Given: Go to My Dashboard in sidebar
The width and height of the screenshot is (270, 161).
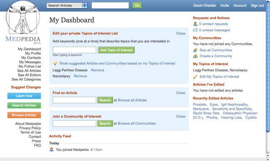Looking at the screenshot, I should point(30,49).
